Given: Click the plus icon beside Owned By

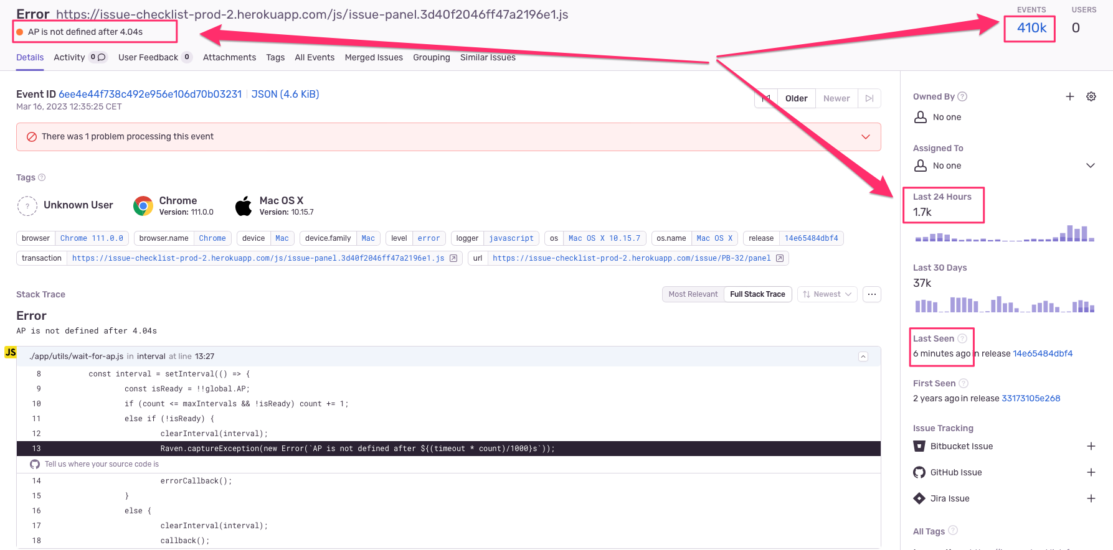Looking at the screenshot, I should point(1069,96).
